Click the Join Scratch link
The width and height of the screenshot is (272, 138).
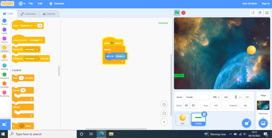[x=250, y=4]
